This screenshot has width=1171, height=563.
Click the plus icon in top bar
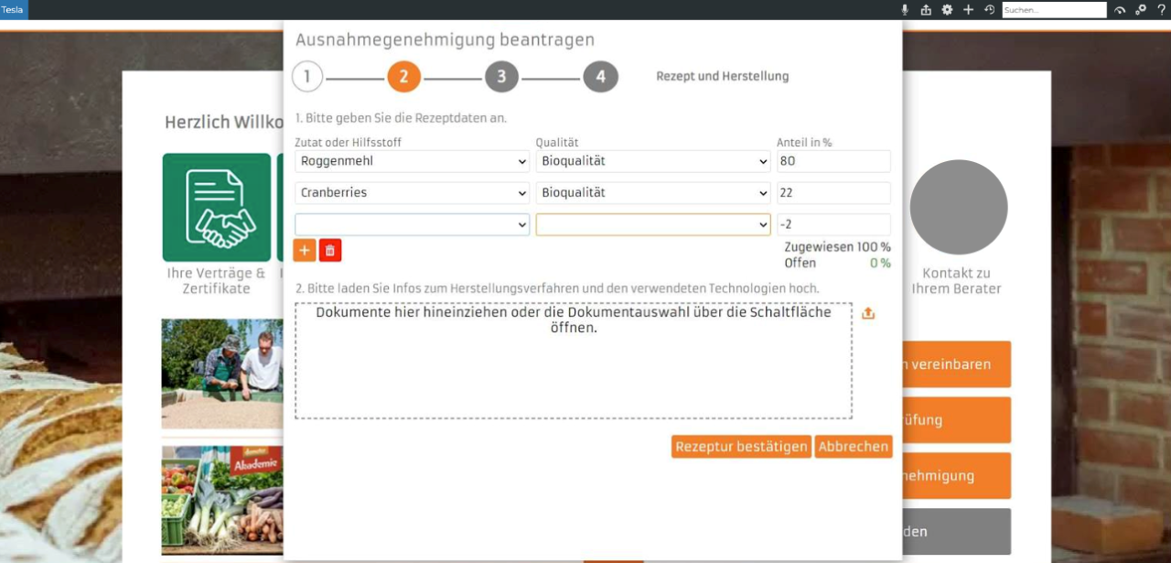[x=968, y=10]
